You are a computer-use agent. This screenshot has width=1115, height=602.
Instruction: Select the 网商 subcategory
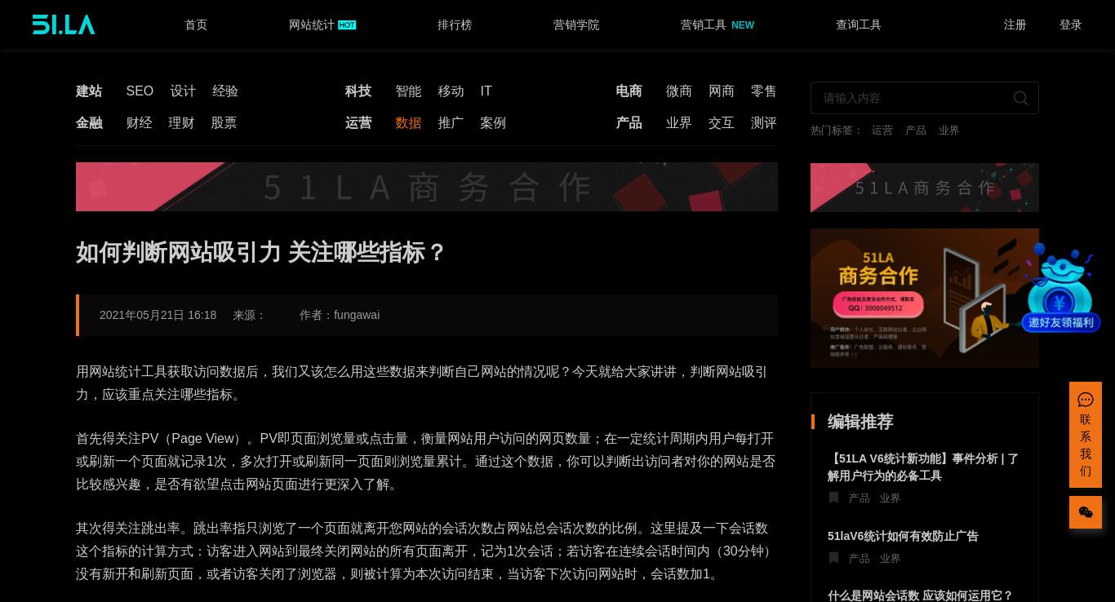coord(722,91)
